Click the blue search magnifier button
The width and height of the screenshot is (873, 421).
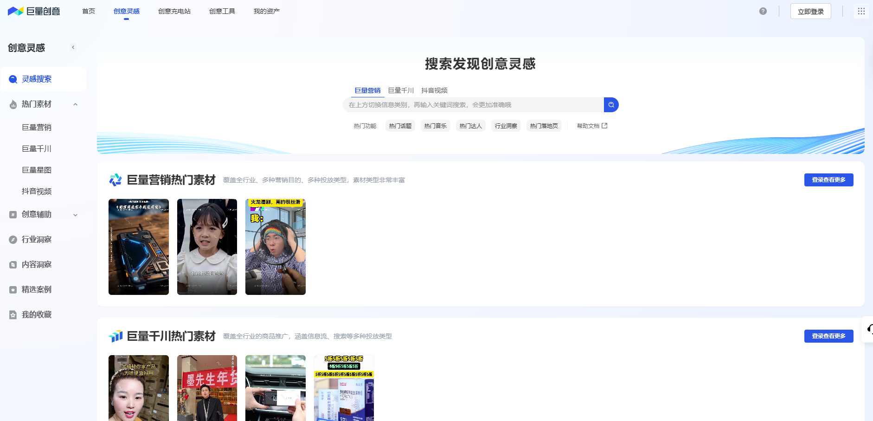pos(611,105)
